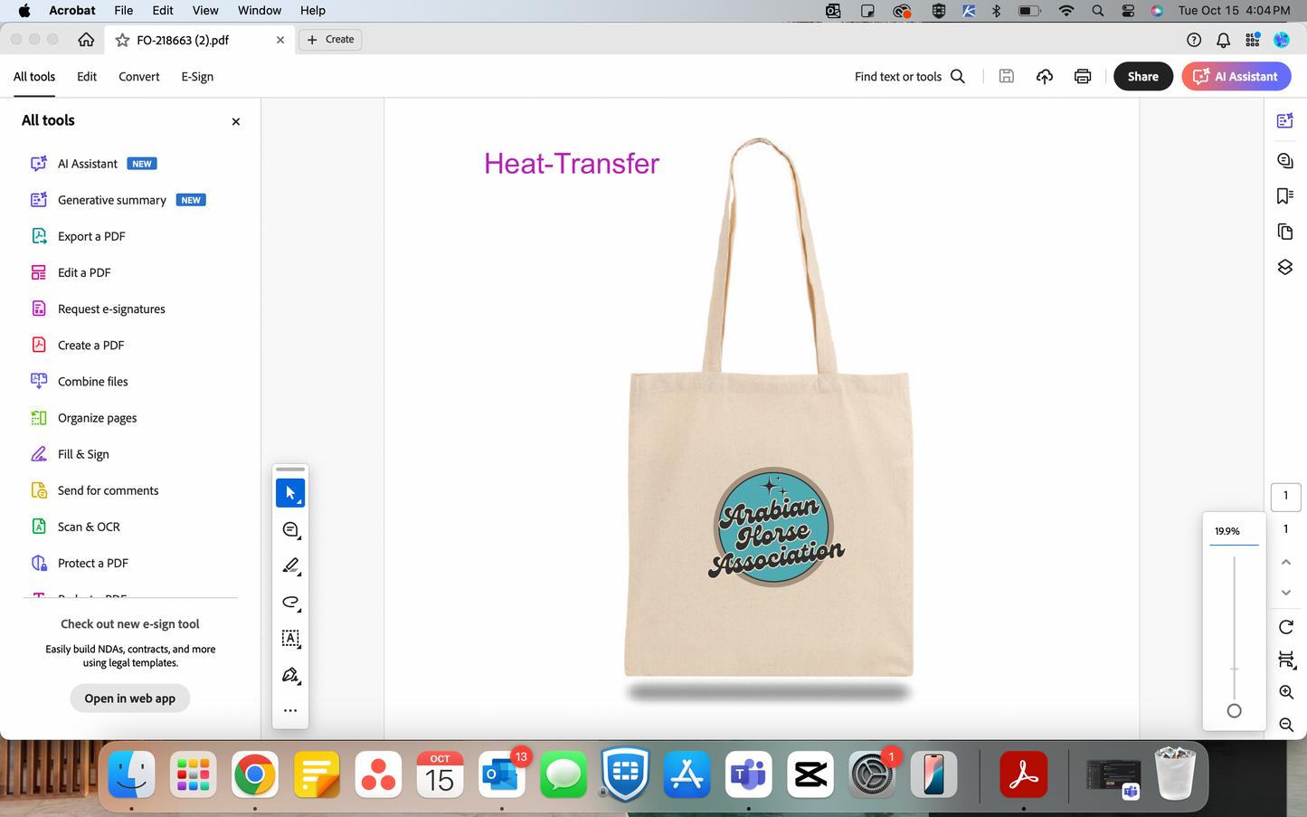Open the help question mark icon
This screenshot has height=817, width=1307.
tap(1194, 40)
